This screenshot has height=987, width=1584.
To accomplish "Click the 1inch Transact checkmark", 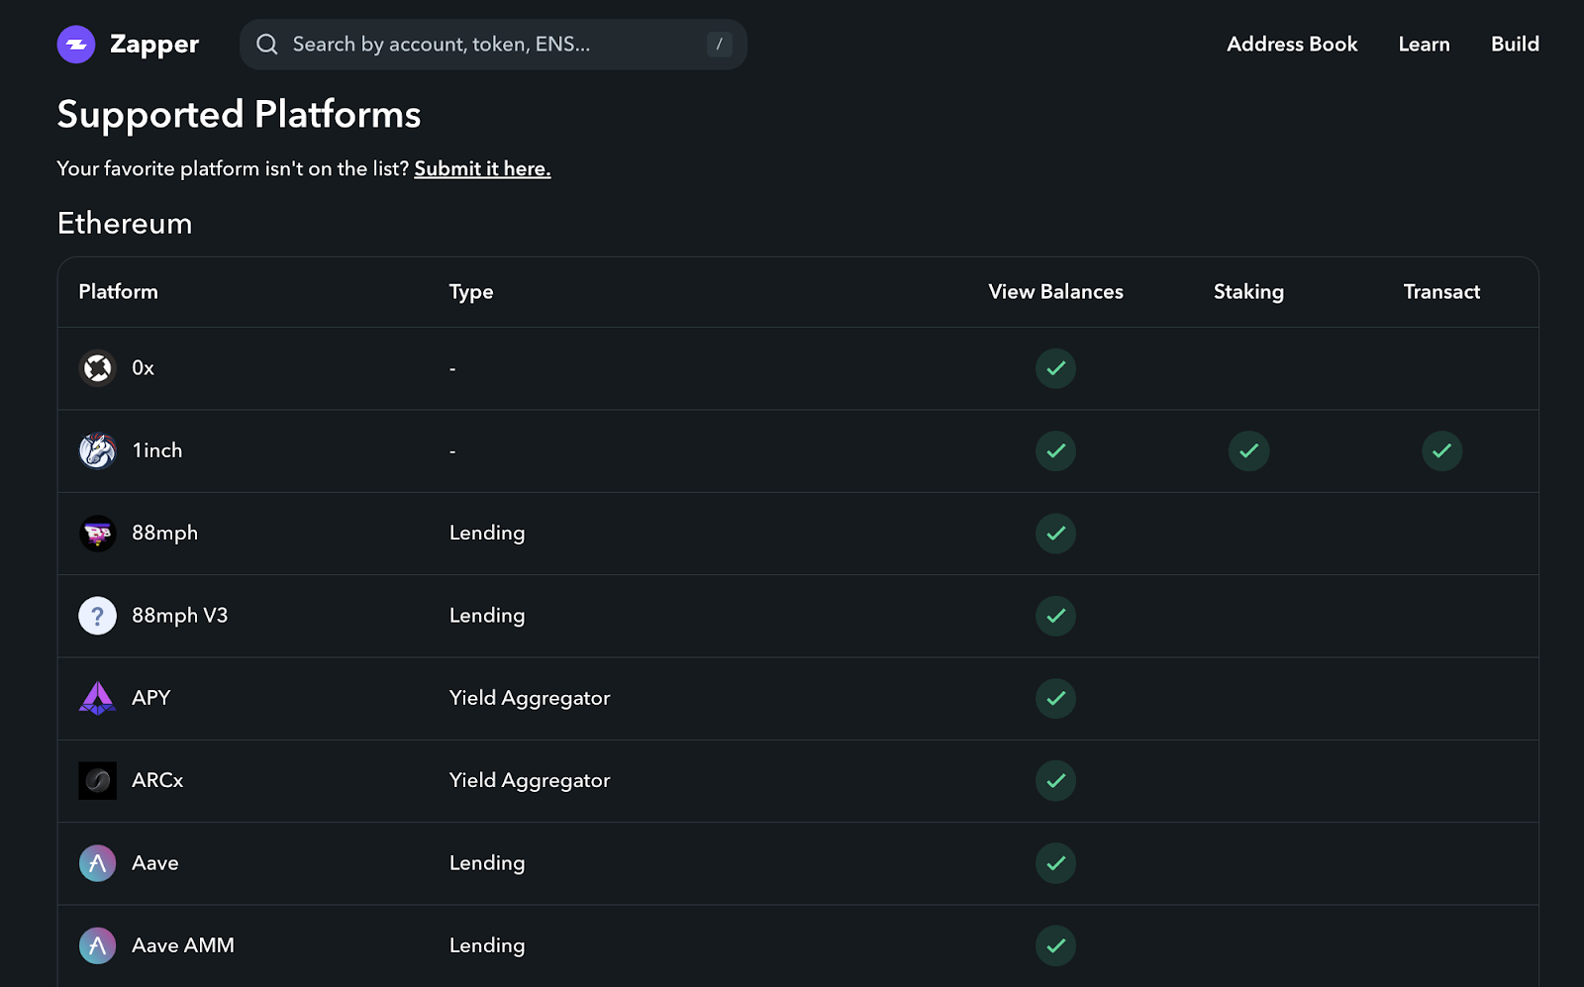I will 1441,450.
